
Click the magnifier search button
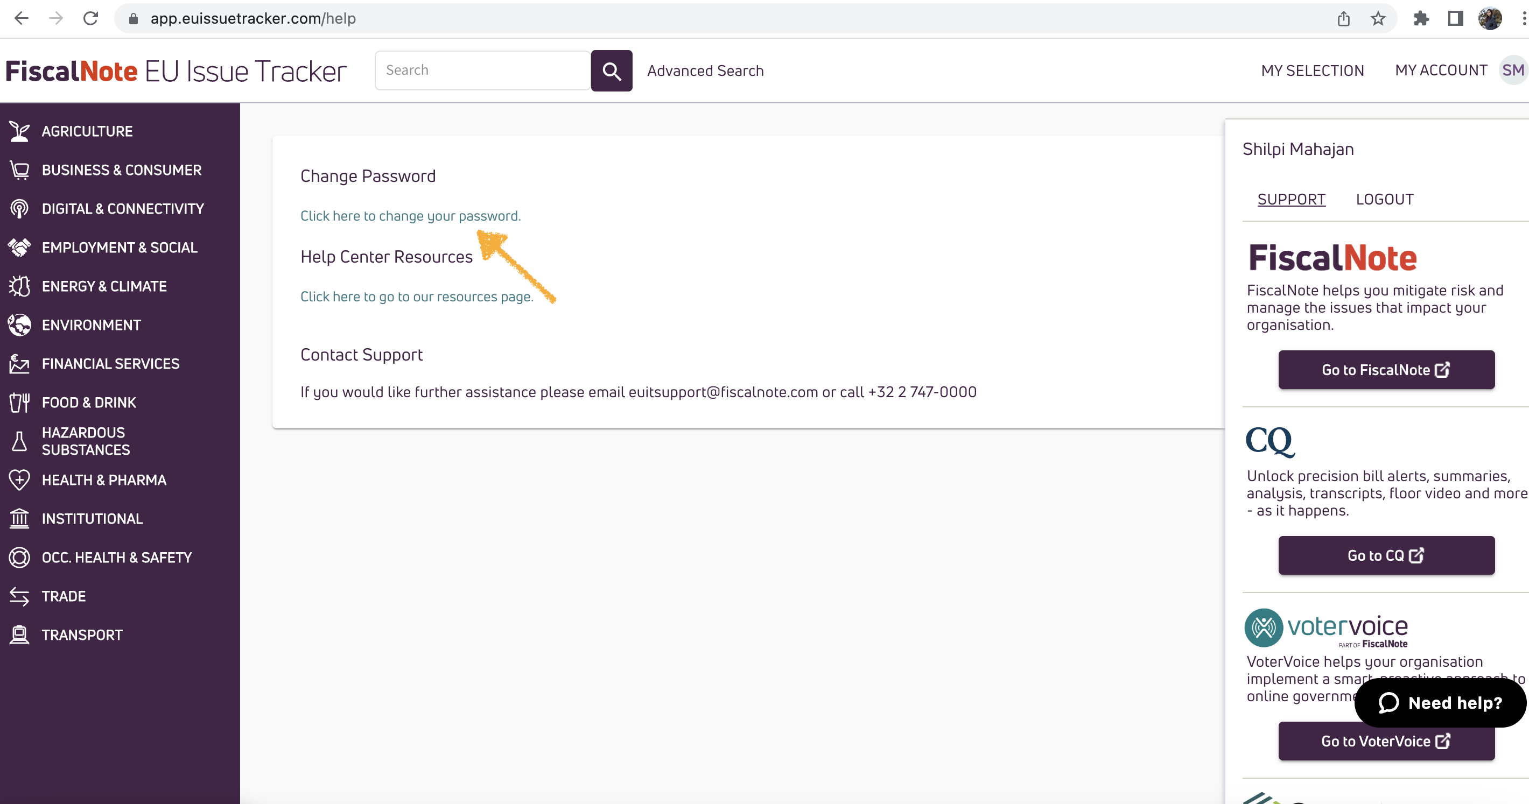point(612,70)
